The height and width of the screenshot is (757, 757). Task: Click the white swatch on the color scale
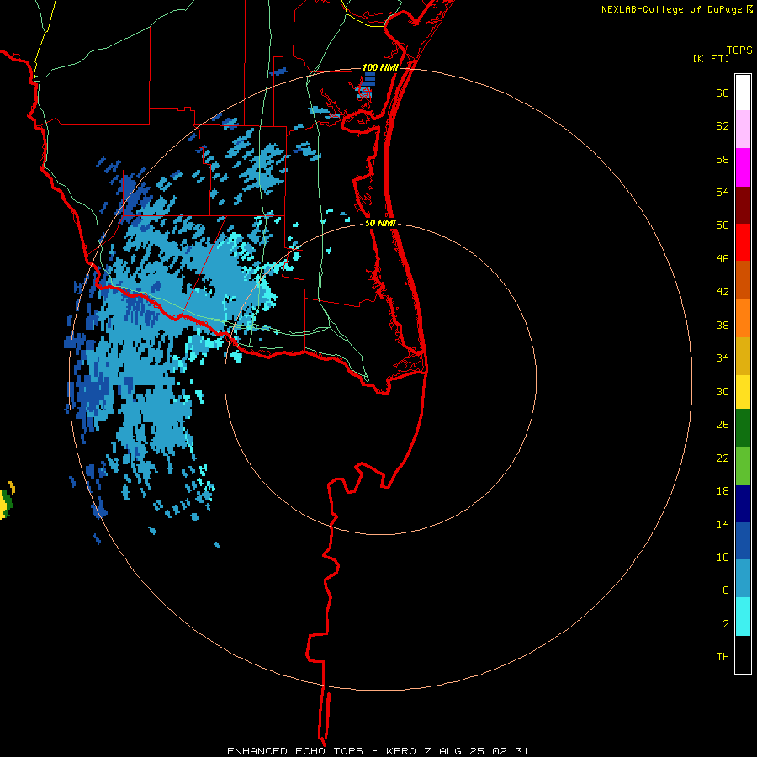point(743,93)
